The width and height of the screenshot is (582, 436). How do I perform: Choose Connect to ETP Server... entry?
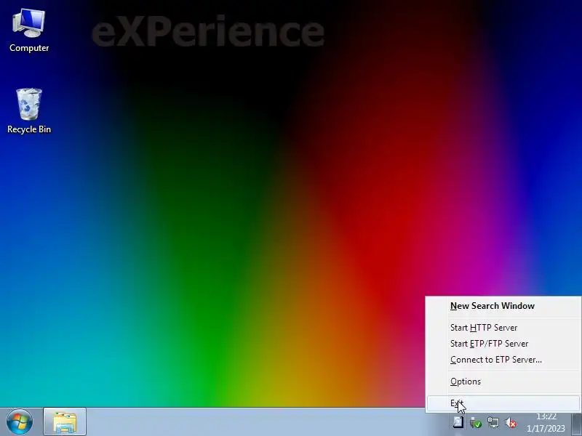click(x=503, y=360)
